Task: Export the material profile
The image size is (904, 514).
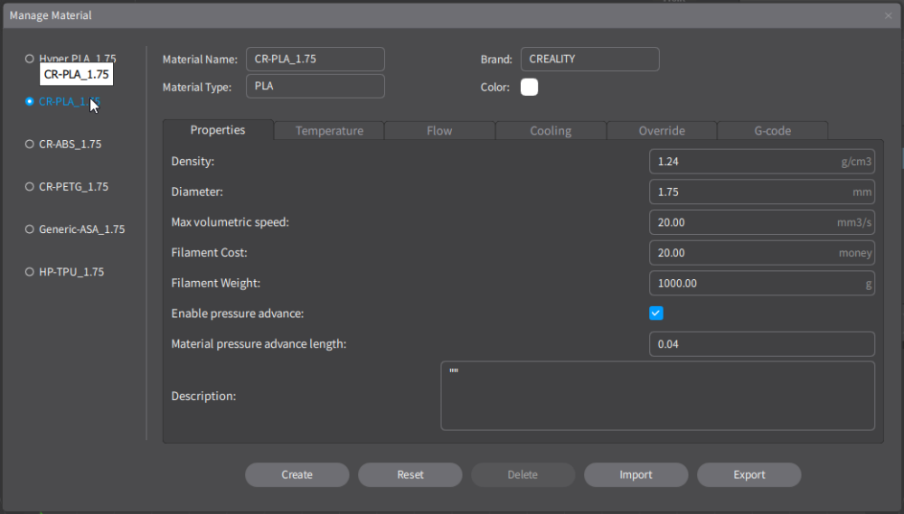Action: tap(749, 475)
